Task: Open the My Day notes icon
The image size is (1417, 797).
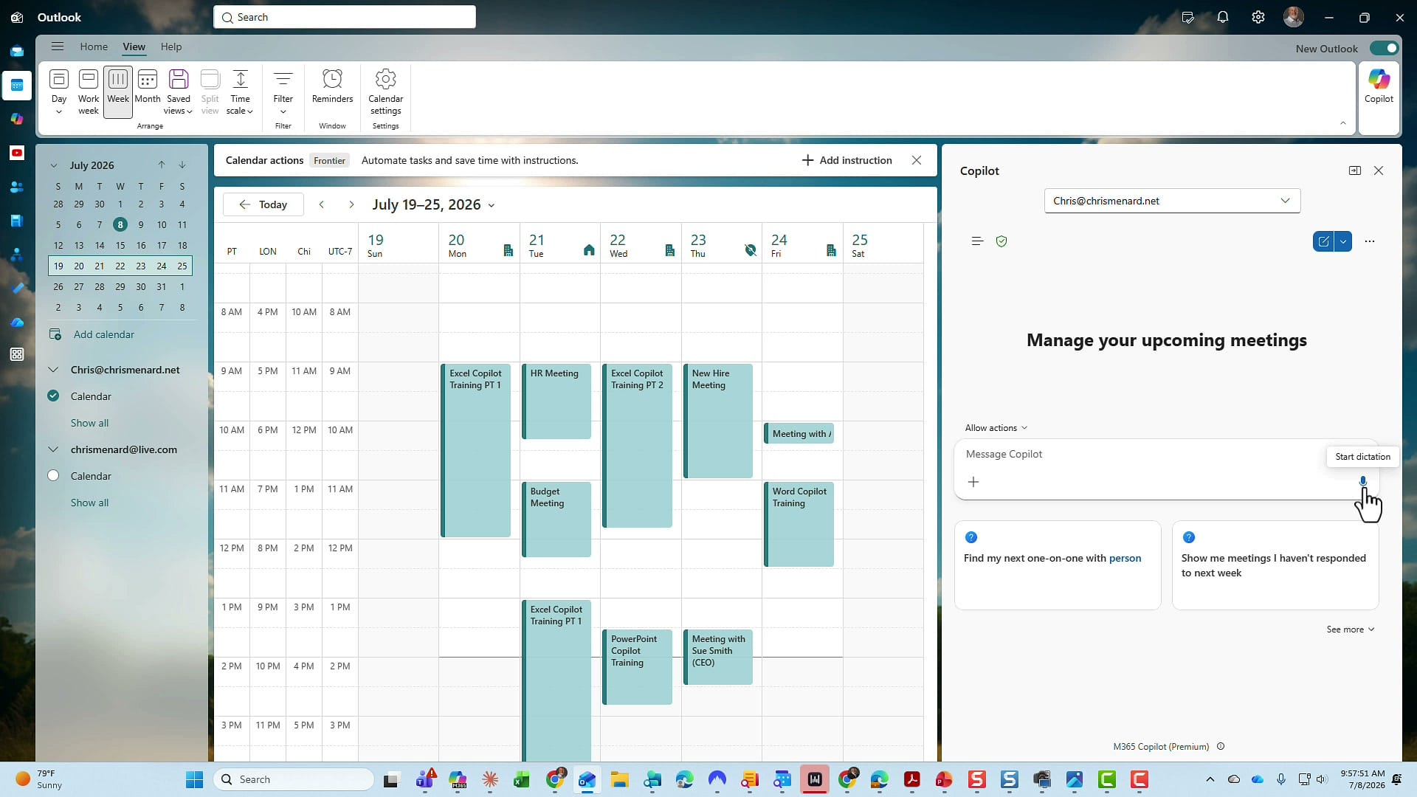Action: [x=1187, y=17]
